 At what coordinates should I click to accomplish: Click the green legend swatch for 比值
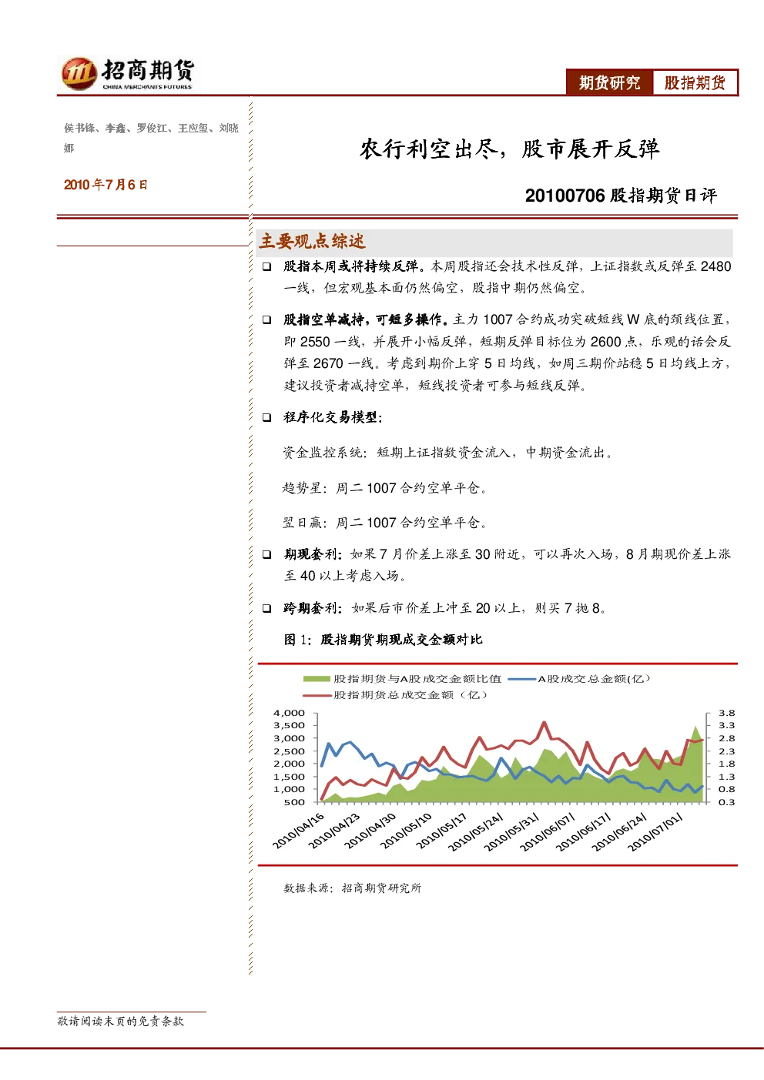tap(317, 679)
